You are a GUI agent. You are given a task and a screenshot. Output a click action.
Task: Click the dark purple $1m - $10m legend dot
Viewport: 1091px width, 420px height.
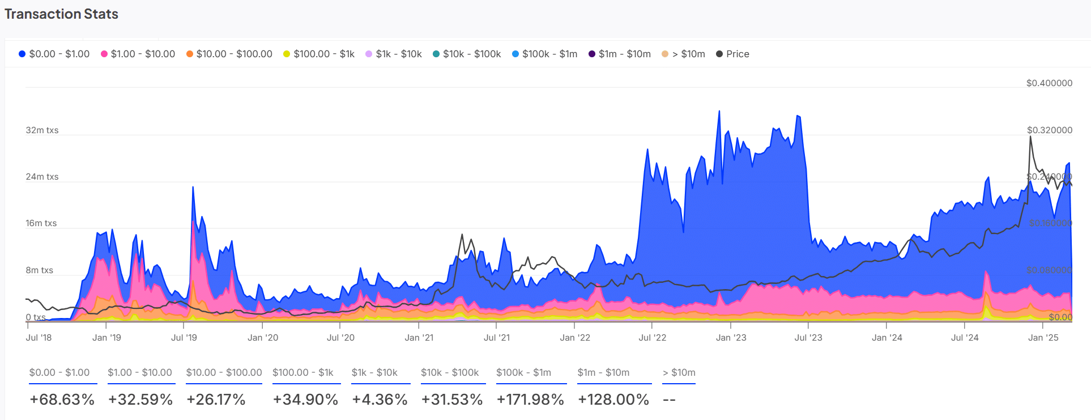[x=592, y=54]
